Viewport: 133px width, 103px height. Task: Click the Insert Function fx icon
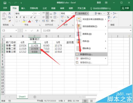click(x=38, y=31)
